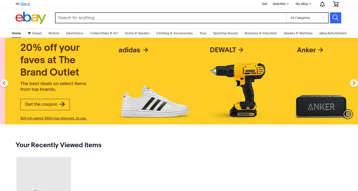358x191 pixels.
Task: Expand the My eBay dropdown
Action: click(x=303, y=4)
